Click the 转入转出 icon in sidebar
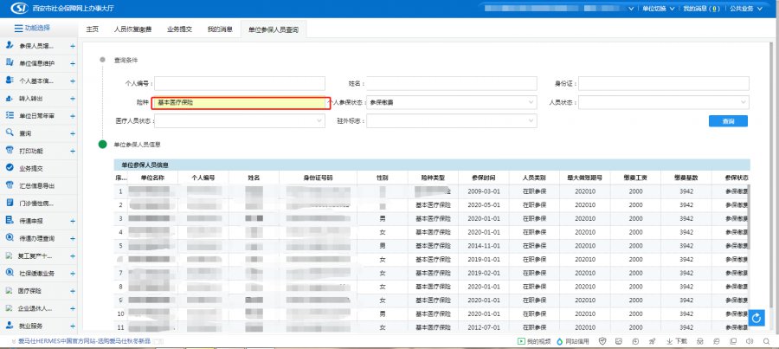Viewport: 779px width, 349px height. (10, 98)
